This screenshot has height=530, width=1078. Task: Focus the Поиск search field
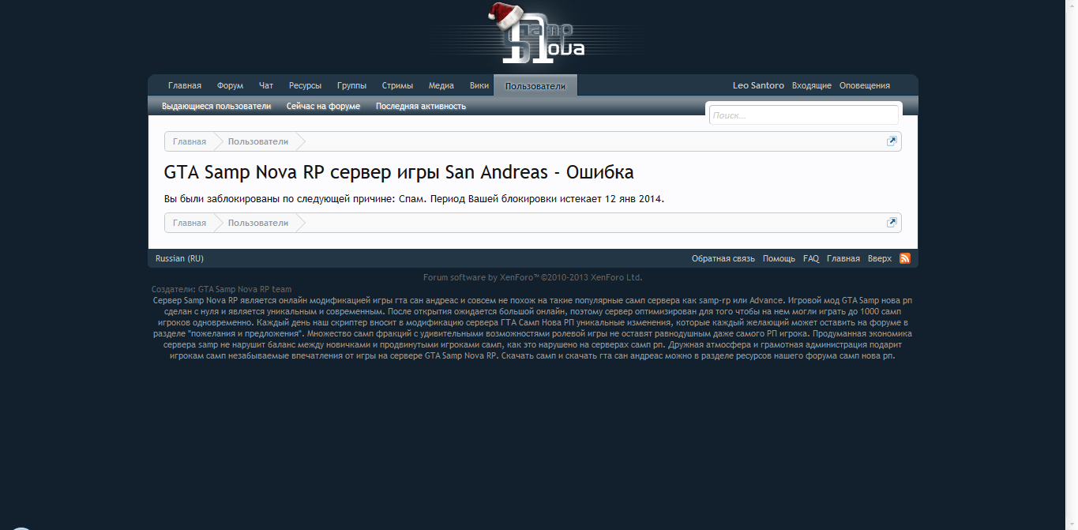click(x=804, y=115)
